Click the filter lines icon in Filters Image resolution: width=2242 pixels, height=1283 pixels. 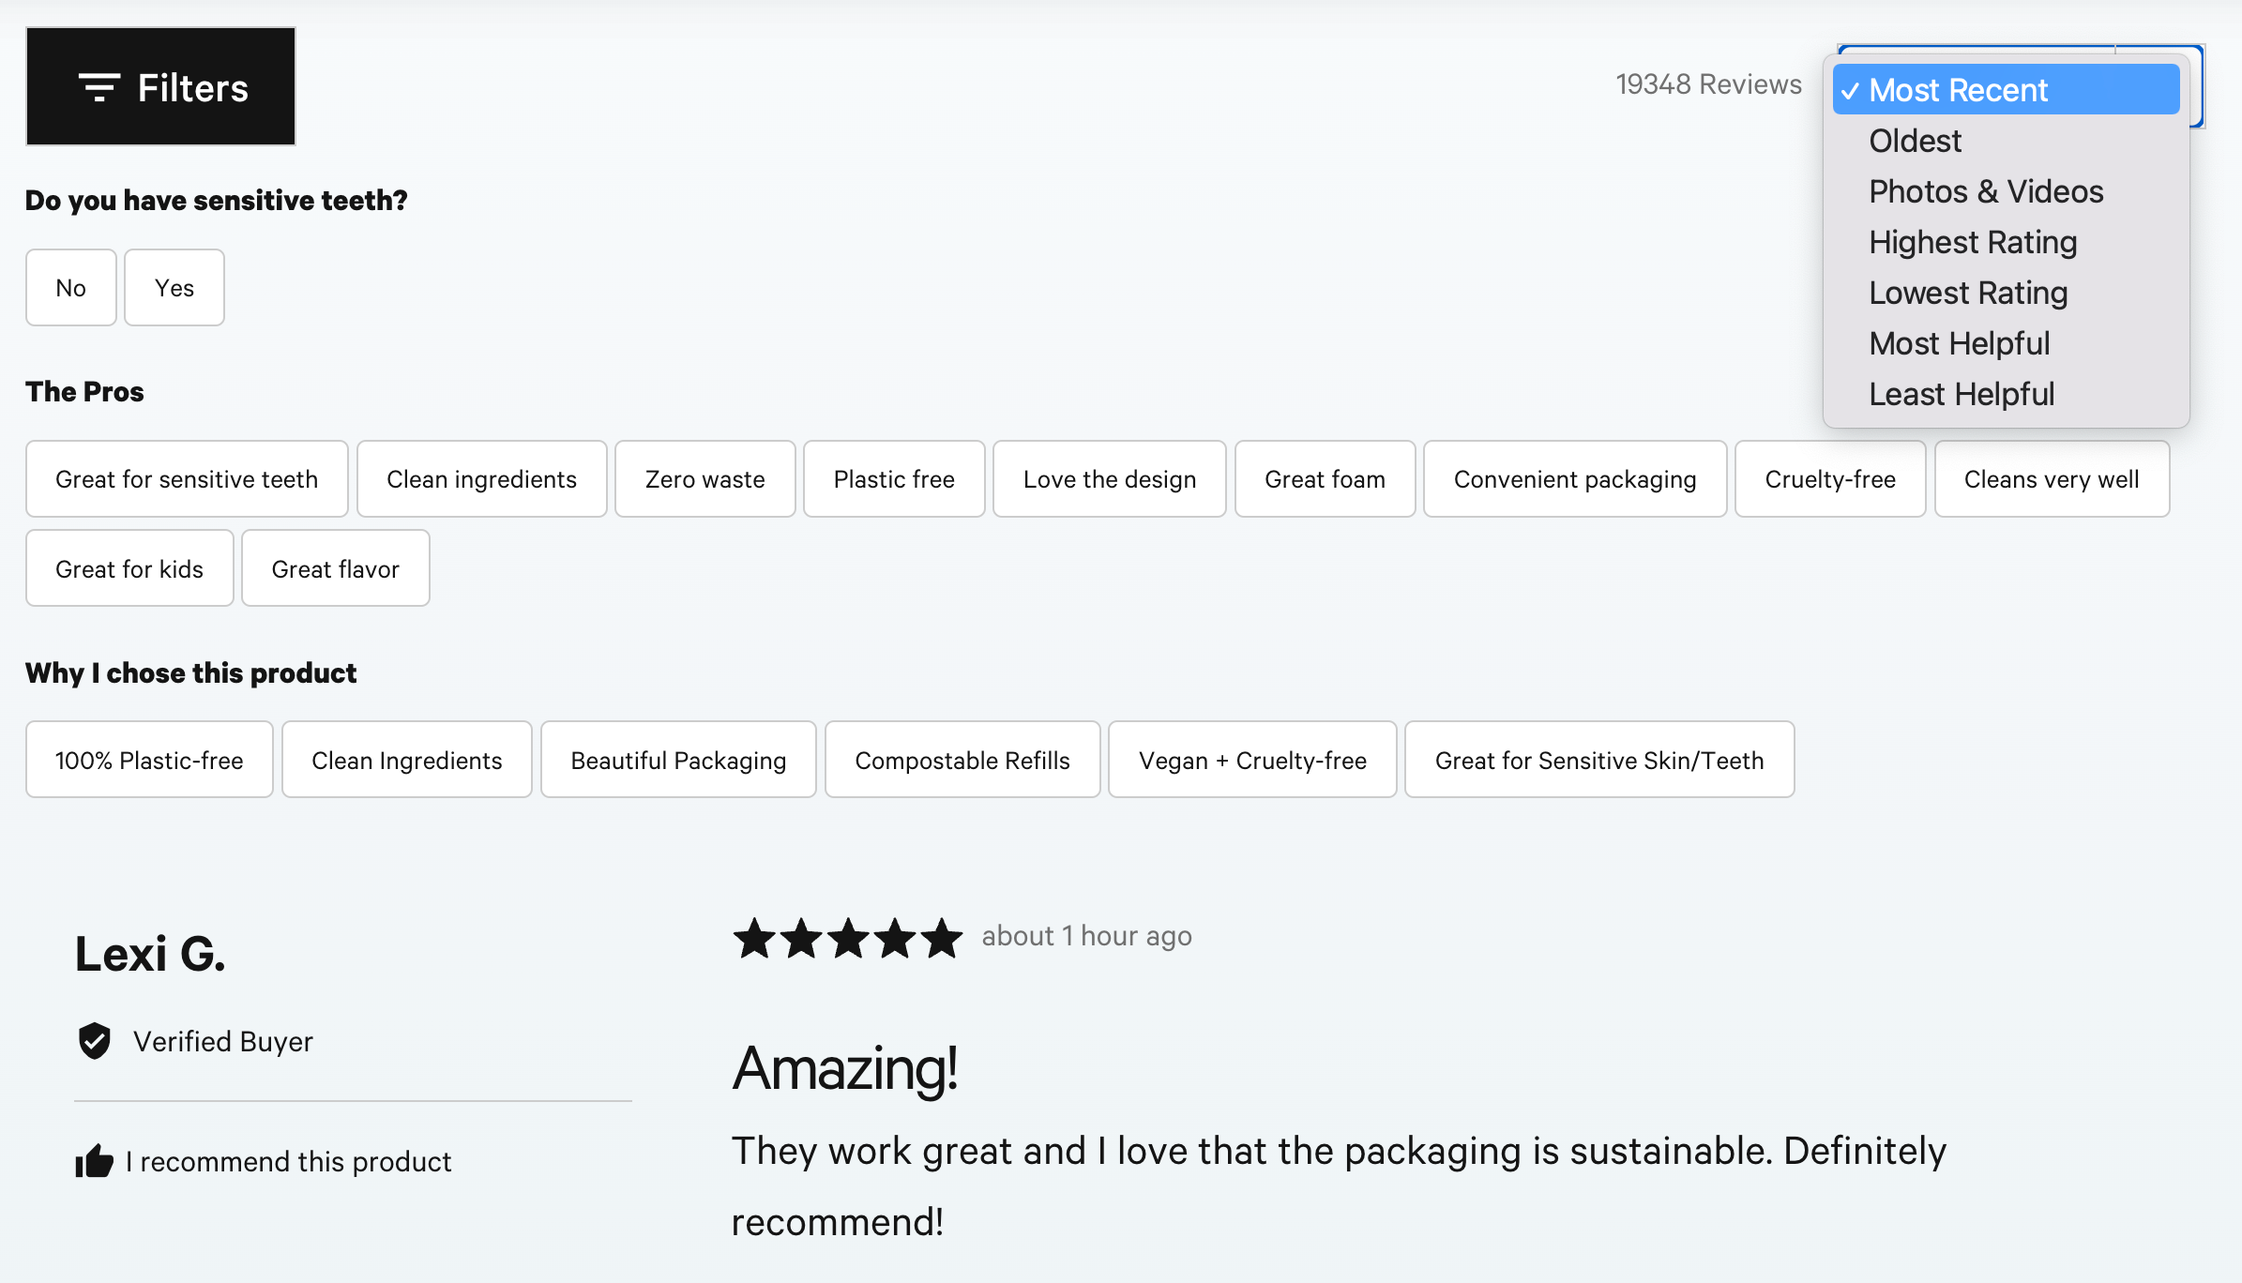click(98, 87)
